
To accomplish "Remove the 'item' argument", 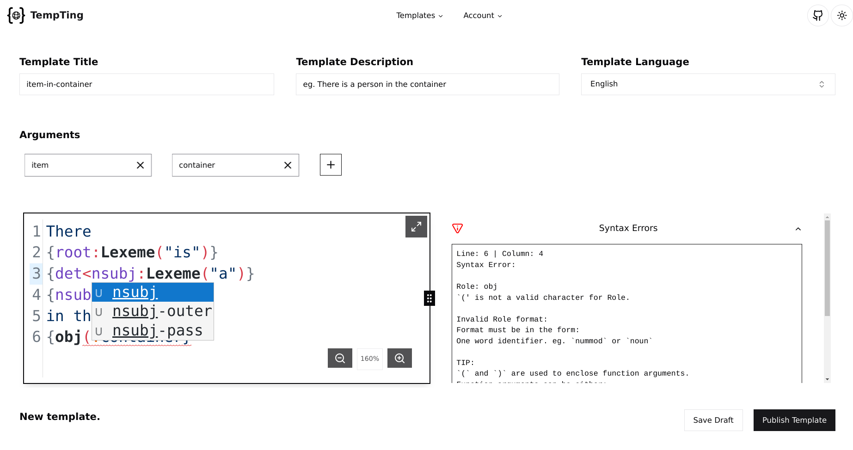I will point(141,165).
